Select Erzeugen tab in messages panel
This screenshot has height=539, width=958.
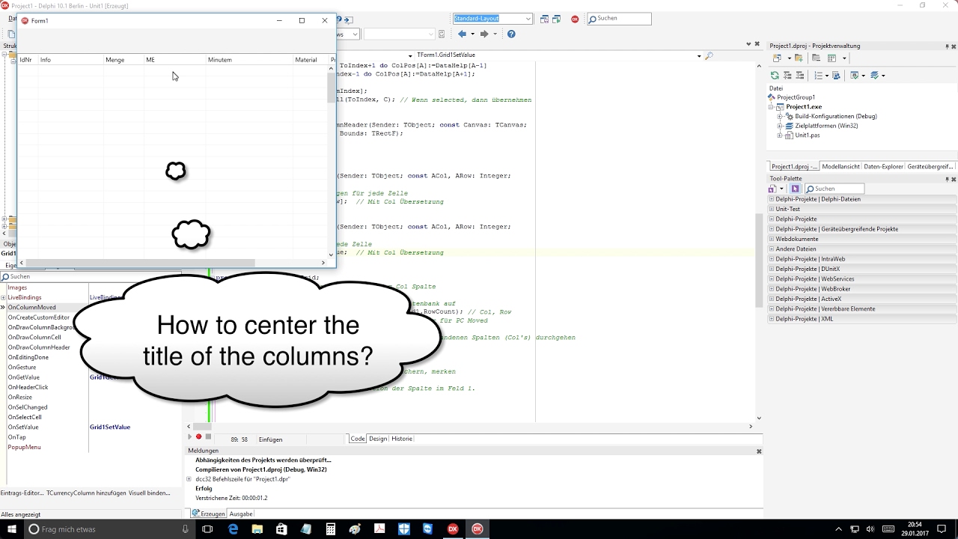209,514
